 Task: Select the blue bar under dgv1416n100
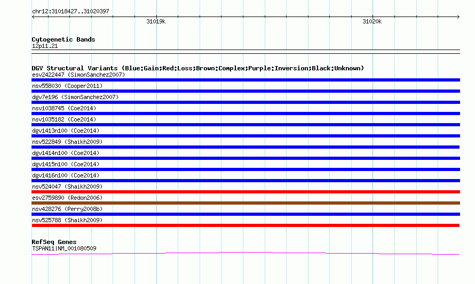[x=246, y=181]
